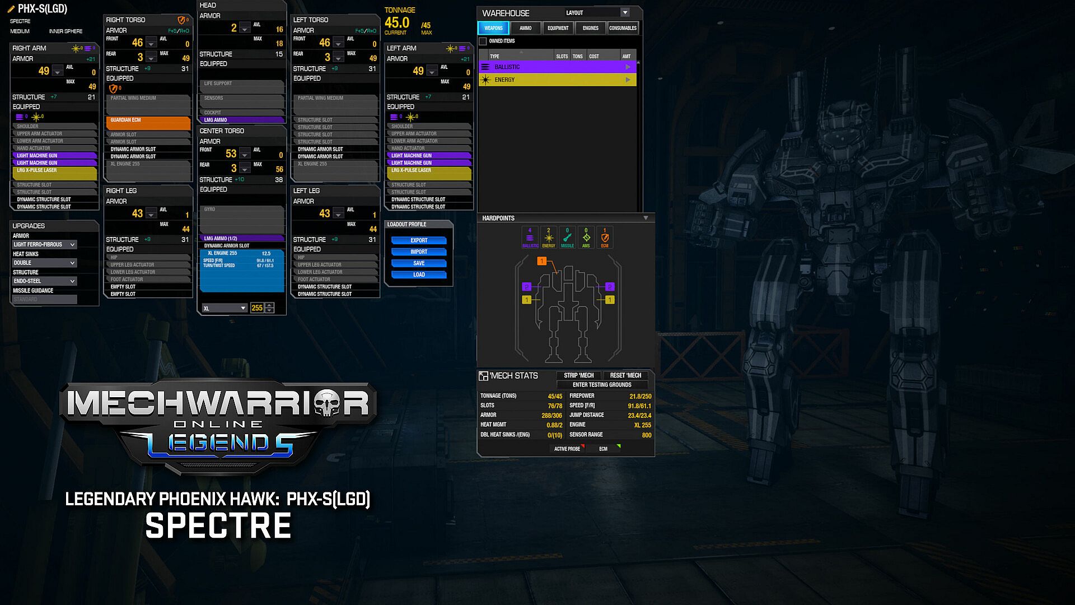
Task: Click the orange Guardian ECM slot
Action: (x=148, y=123)
